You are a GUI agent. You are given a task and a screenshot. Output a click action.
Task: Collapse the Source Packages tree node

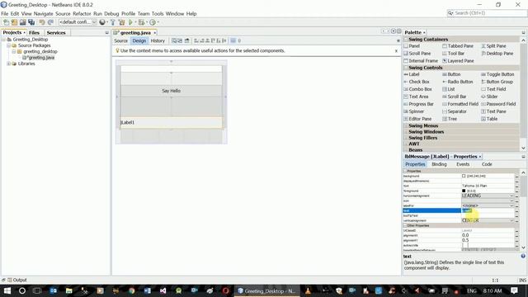point(9,45)
